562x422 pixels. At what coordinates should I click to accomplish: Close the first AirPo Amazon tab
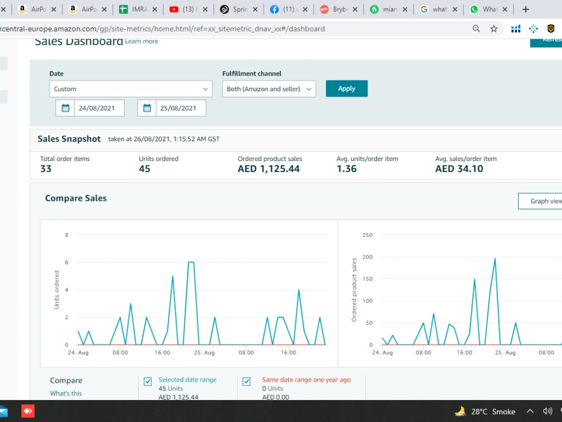tap(54, 10)
